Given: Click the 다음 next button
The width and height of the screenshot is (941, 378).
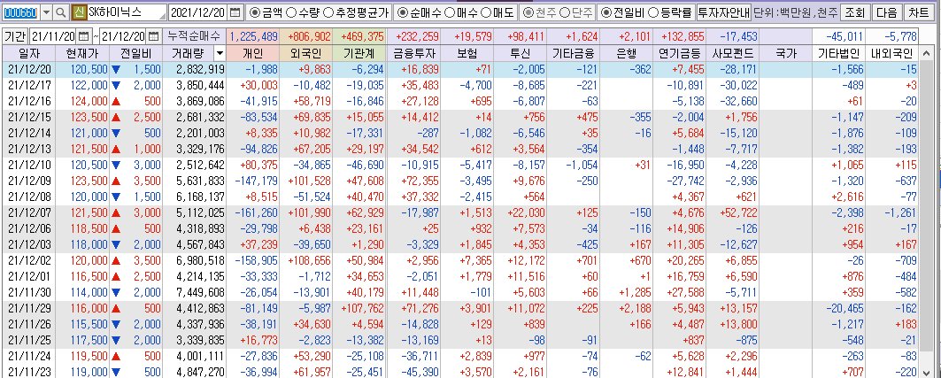Looking at the screenshot, I should tap(886, 12).
